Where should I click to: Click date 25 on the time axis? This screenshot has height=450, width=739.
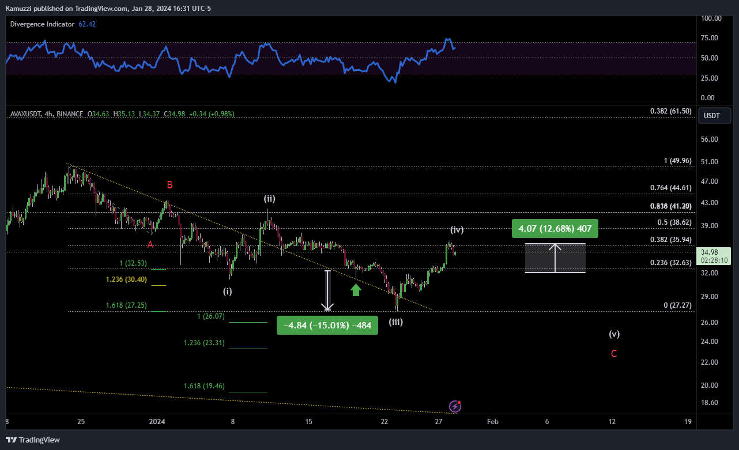click(81, 422)
